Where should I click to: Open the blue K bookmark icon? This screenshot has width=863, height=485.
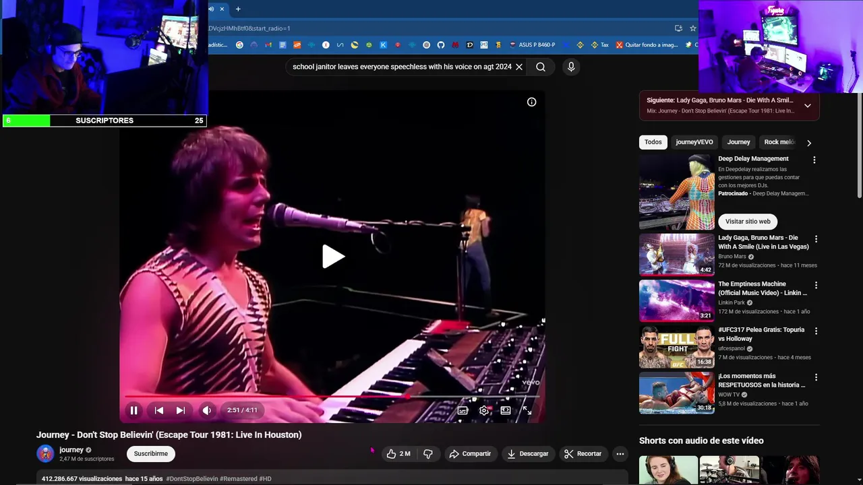pyautogui.click(x=384, y=45)
